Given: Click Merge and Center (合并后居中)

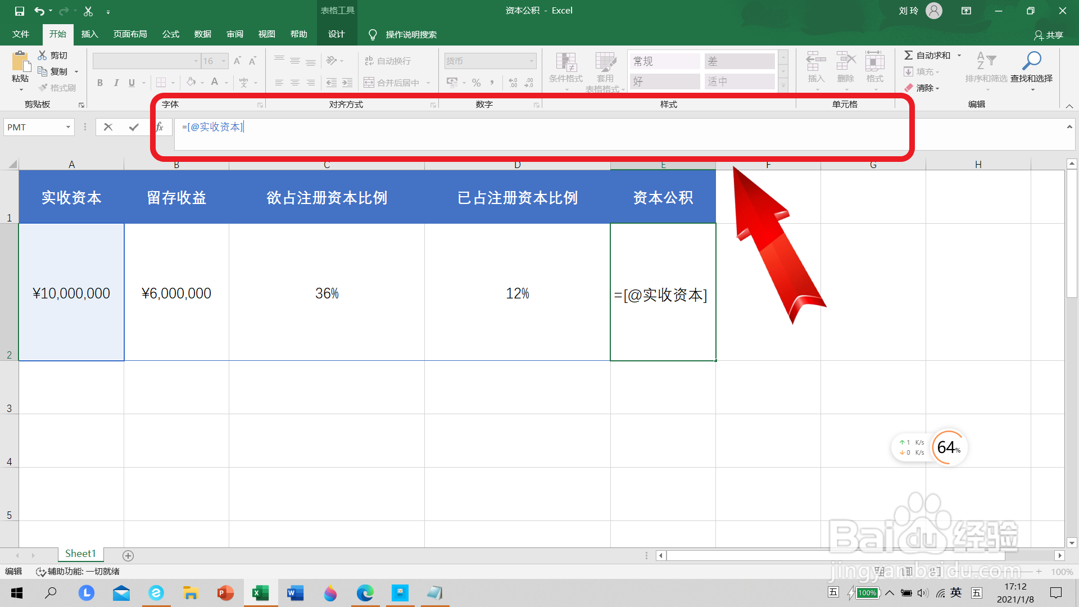Looking at the screenshot, I should 392,83.
